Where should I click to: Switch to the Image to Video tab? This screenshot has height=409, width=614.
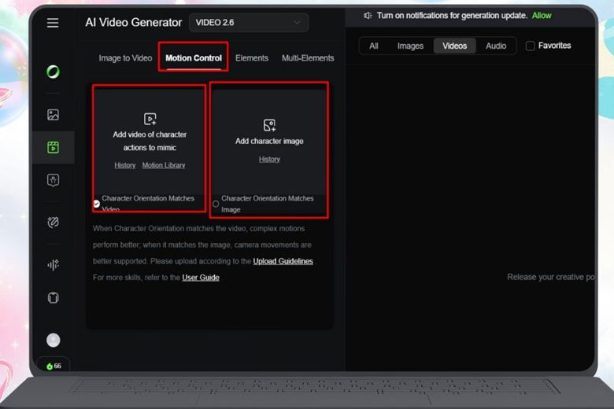point(125,58)
